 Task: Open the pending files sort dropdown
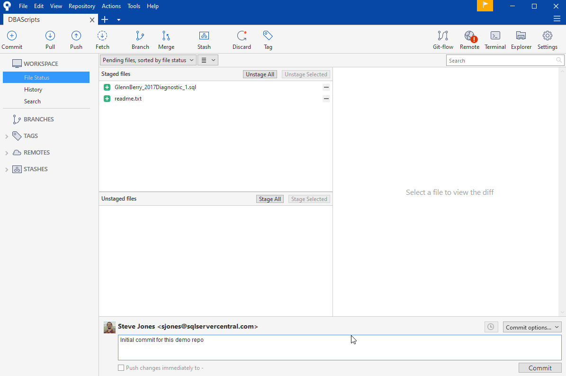point(148,60)
